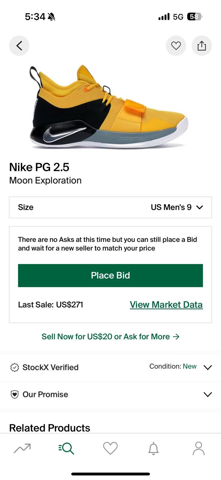The width and height of the screenshot is (221, 480).
Task: Open the US Men's 9 size dropdown
Action: [x=177, y=207]
